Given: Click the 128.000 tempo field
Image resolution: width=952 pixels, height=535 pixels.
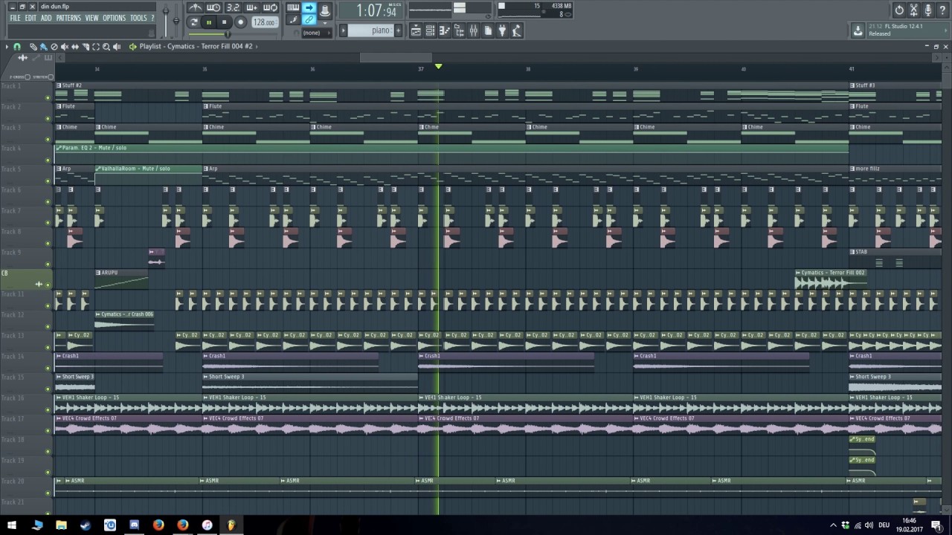Looking at the screenshot, I should tap(264, 22).
